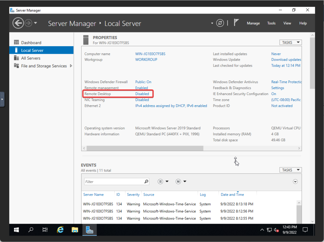Launch Internet Explorer from the taskbar

click(60, 230)
